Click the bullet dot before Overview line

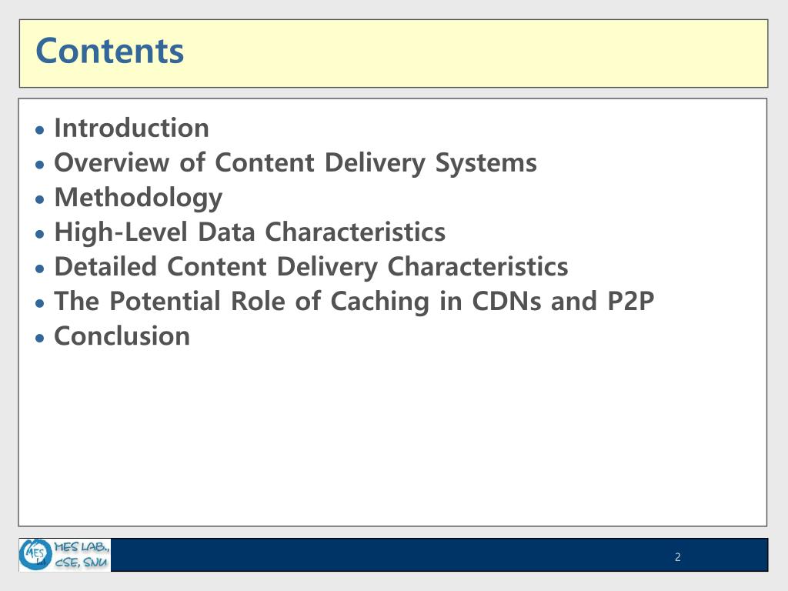[x=40, y=165]
